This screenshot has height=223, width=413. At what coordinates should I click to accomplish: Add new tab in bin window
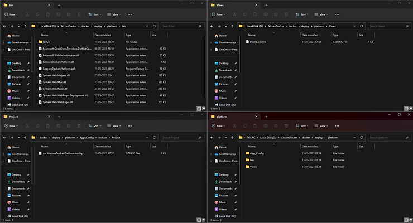[x=59, y=5]
